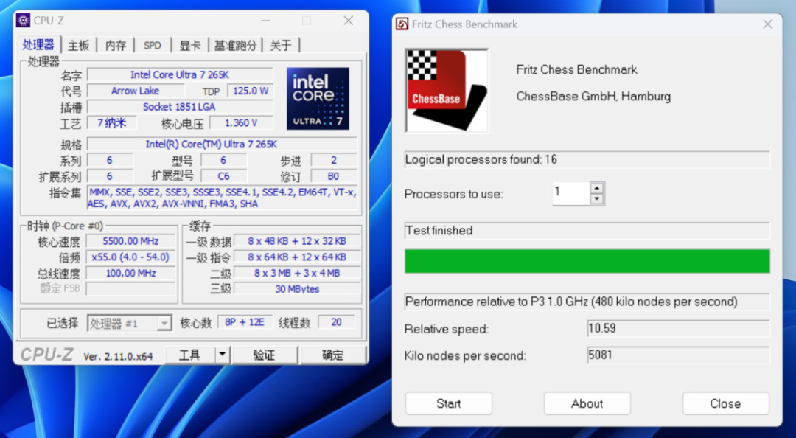Viewport: 796px width, 438px height.
Task: Decrease Processors to use with down arrow
Action: pyautogui.click(x=597, y=199)
